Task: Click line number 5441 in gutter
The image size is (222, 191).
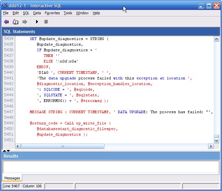Action: (x=9, y=78)
